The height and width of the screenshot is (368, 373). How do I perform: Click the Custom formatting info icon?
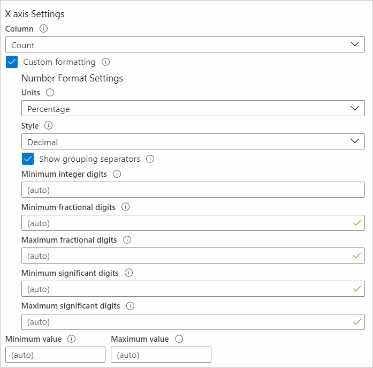coord(105,62)
